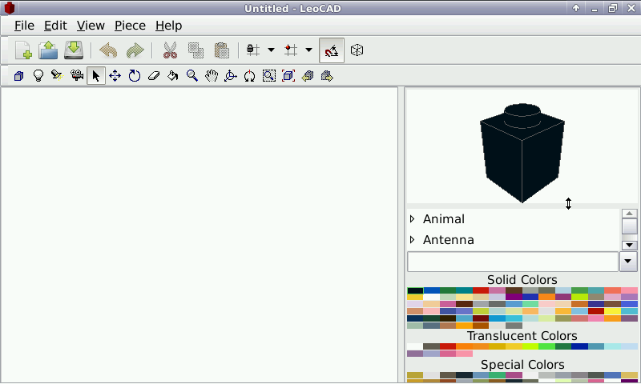Undo the last action
The height and width of the screenshot is (384, 641).
[x=108, y=50]
